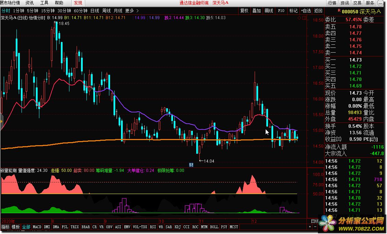The height and width of the screenshot is (234, 387).
Task: Open the 帮助 menu
Action: [59, 3]
